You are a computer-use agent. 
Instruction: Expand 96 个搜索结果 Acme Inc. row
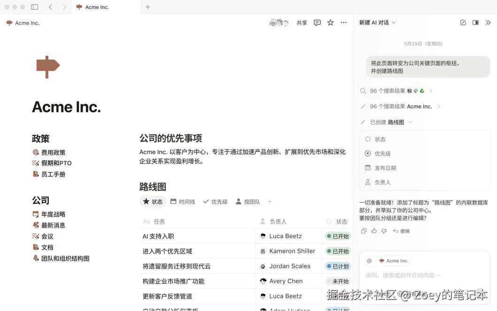click(400, 106)
